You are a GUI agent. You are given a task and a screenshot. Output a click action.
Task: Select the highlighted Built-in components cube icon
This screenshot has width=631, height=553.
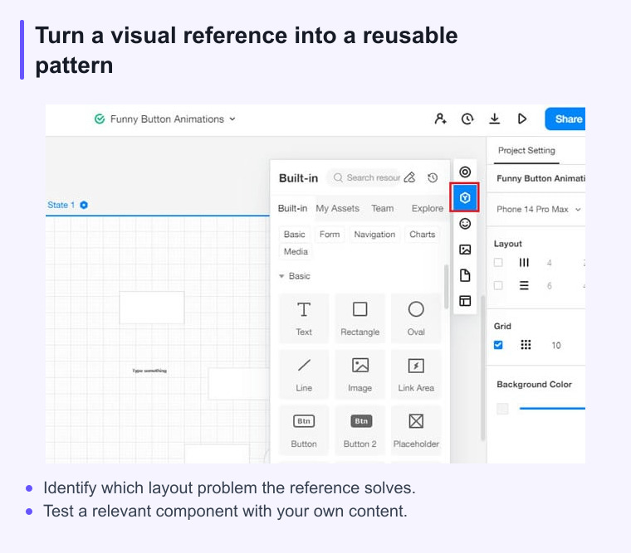[x=465, y=197]
